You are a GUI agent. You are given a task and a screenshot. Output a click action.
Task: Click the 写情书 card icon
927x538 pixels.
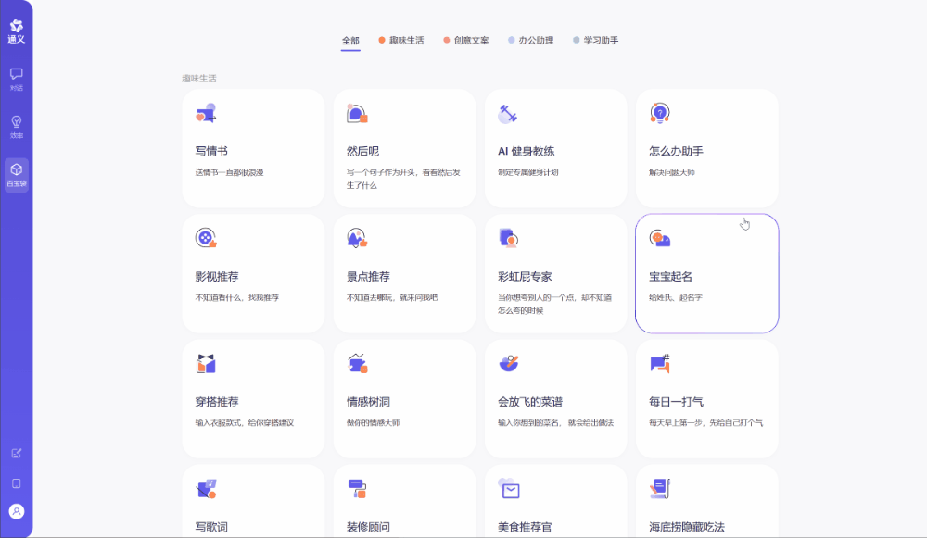pos(206,113)
